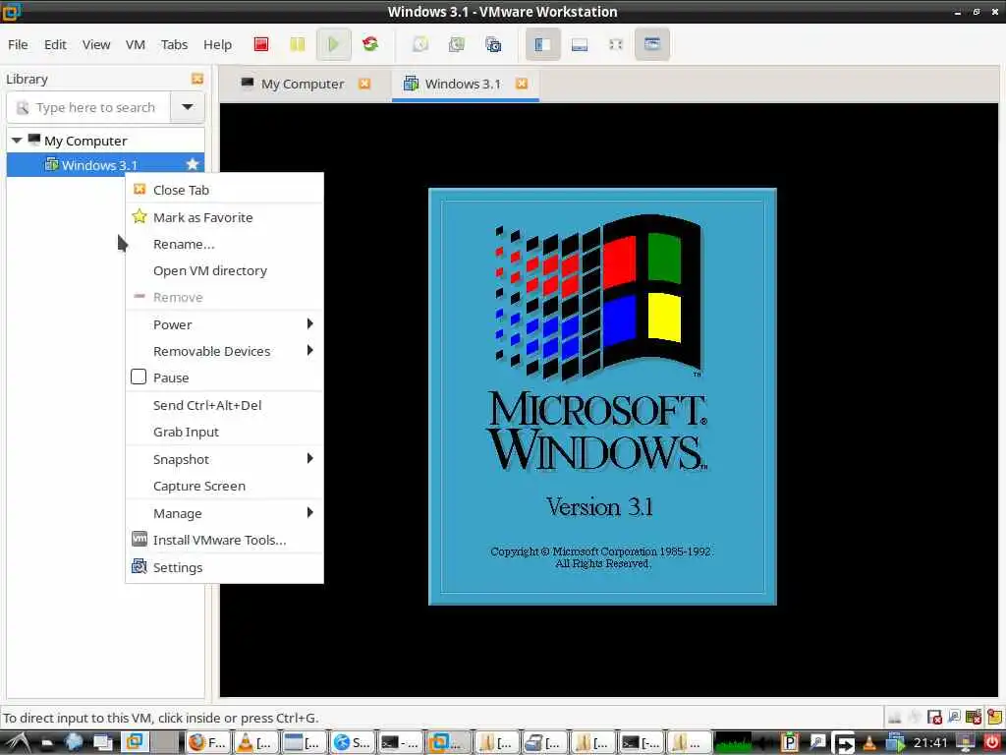
Task: Expand the Removable Devices submenu
Action: (x=224, y=351)
